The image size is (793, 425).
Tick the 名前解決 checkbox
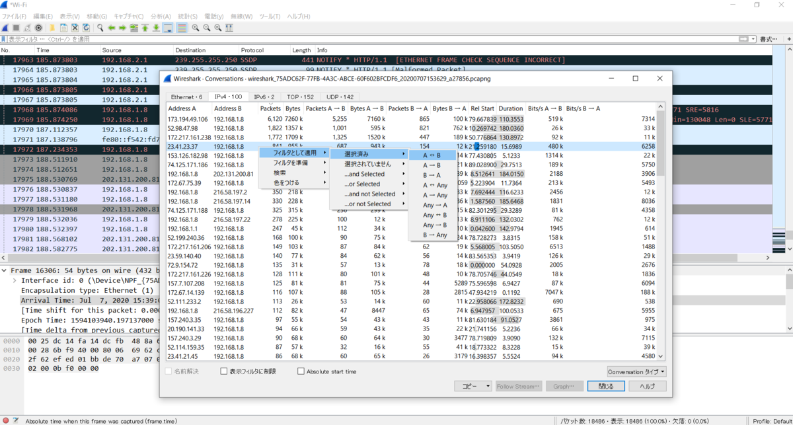click(x=169, y=371)
